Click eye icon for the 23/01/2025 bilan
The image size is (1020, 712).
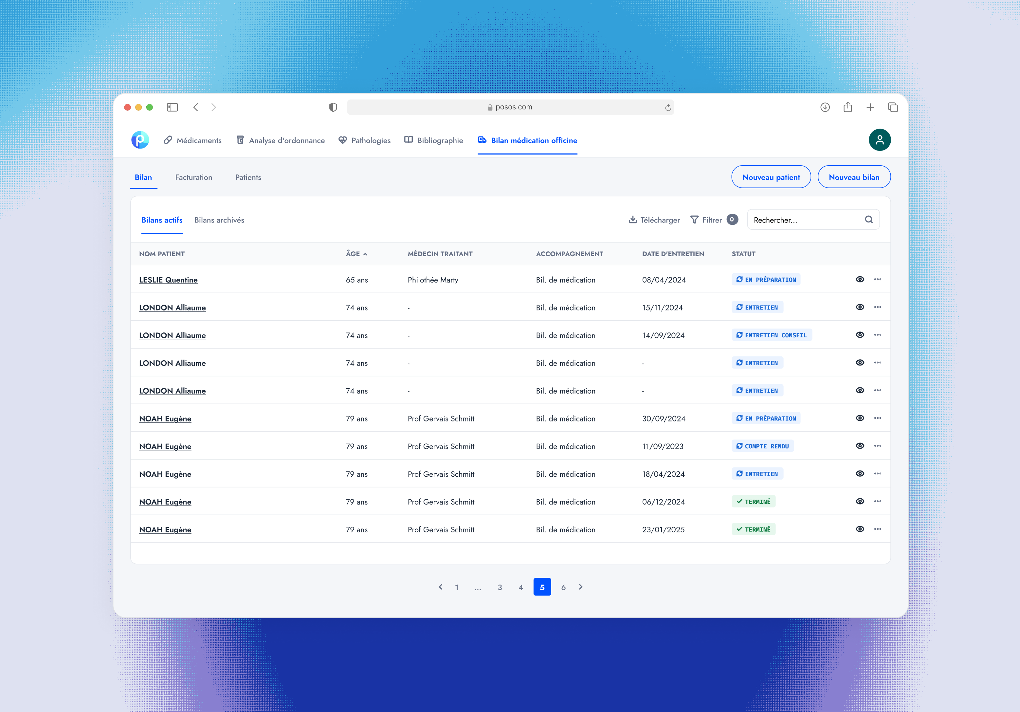point(860,529)
